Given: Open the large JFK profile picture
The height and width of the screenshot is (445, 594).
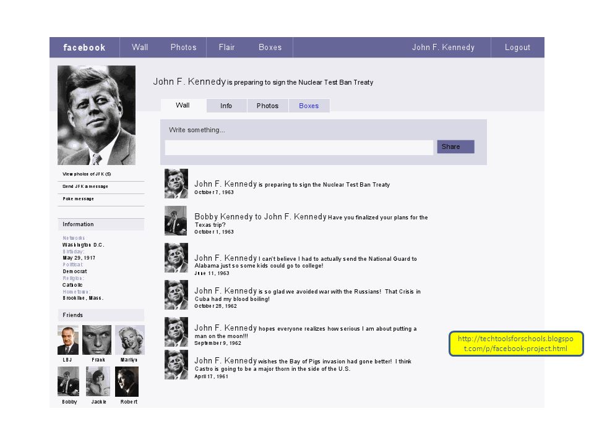Looking at the screenshot, I should (97, 115).
